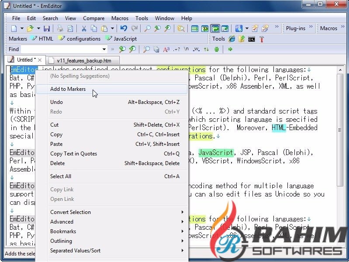Click the folder with green arrow Tools icon
Image resolution: width=349 pixels, height=262 pixels.
[x=242, y=39]
